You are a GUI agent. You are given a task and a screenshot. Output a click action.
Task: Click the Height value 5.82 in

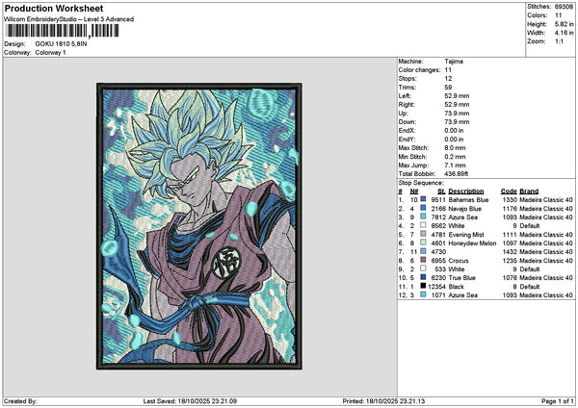(x=564, y=24)
